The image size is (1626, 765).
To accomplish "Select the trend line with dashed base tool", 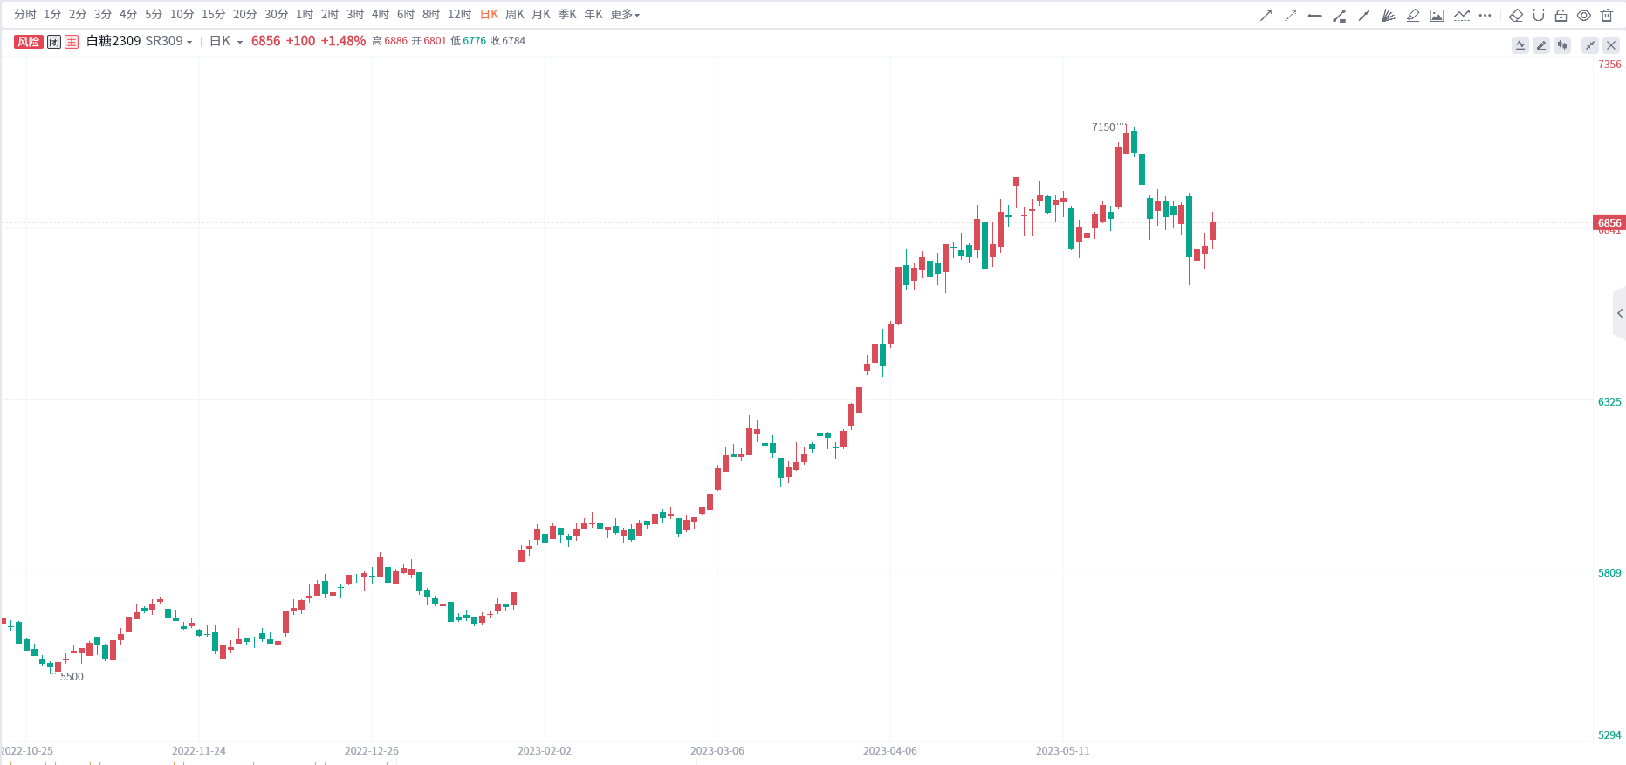I will [x=1462, y=15].
